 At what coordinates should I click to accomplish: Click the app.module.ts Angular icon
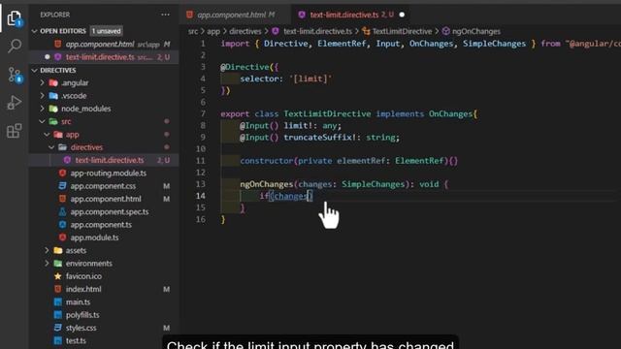62,238
